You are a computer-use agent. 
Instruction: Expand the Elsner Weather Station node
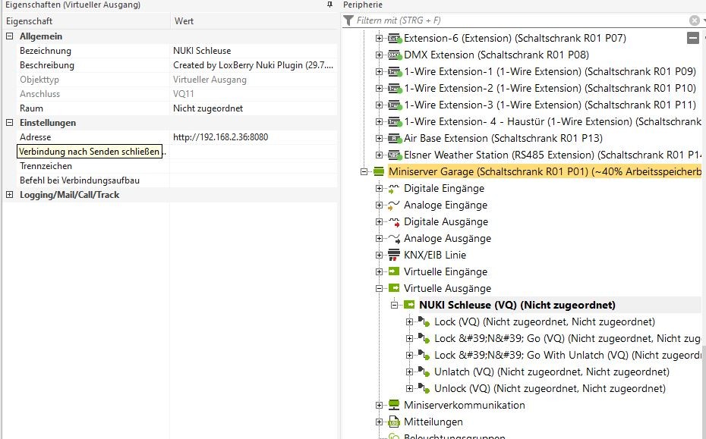pos(379,155)
